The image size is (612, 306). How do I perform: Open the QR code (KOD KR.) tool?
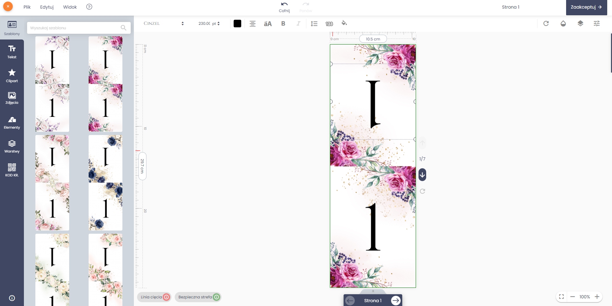coord(12,170)
